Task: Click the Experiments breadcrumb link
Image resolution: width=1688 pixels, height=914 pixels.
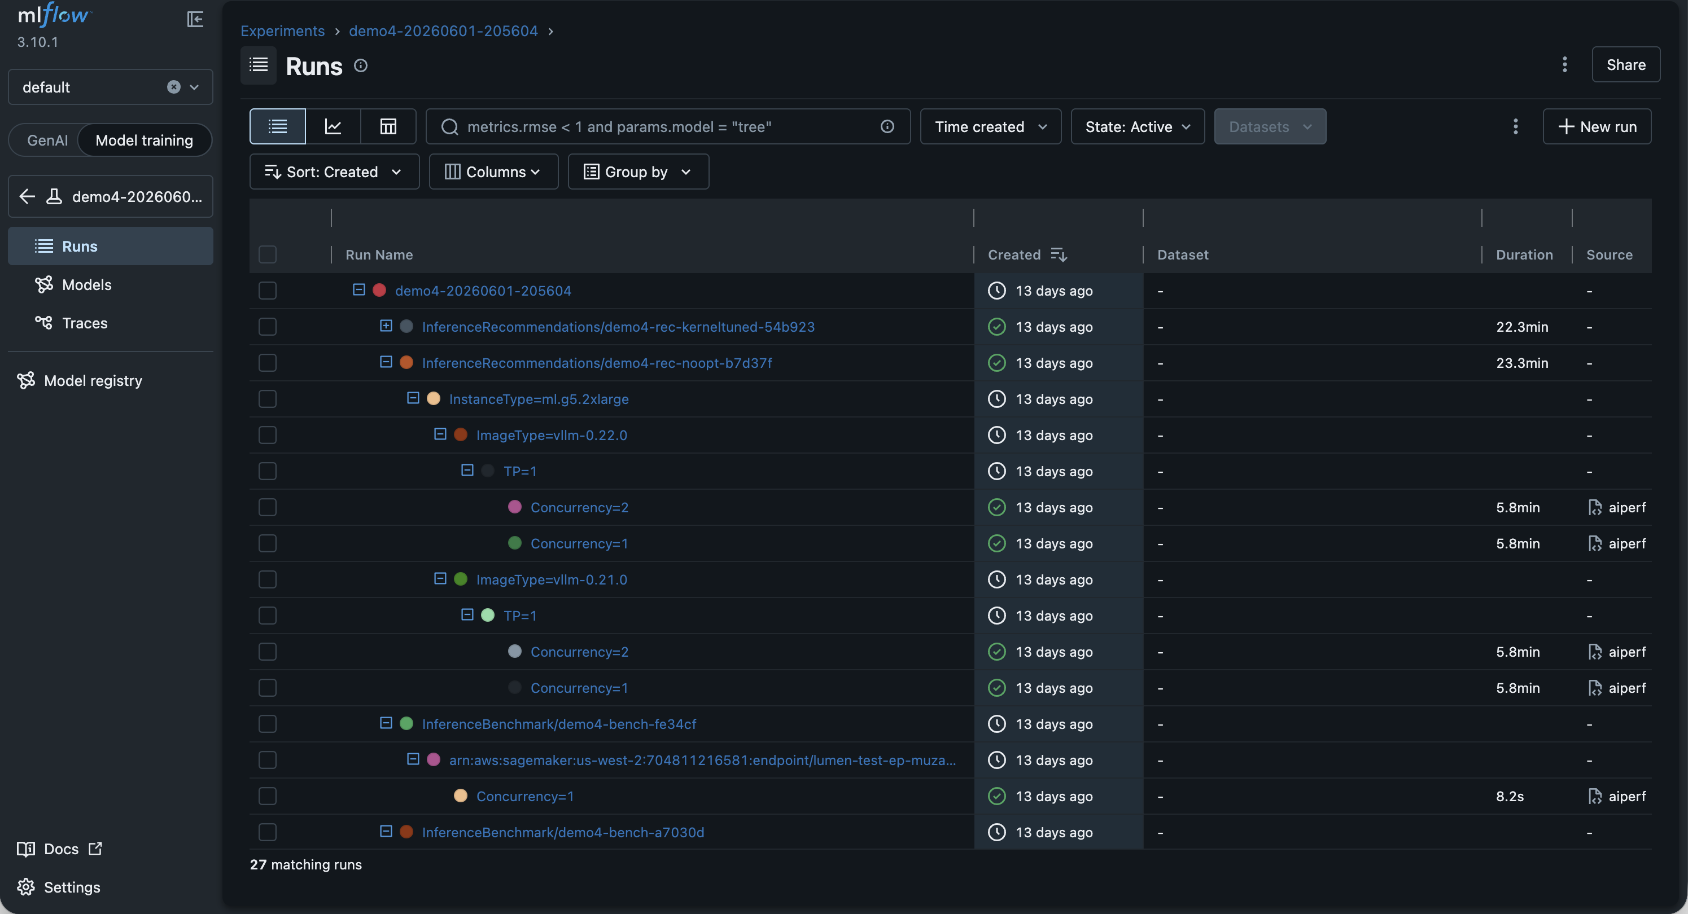Action: point(282,31)
